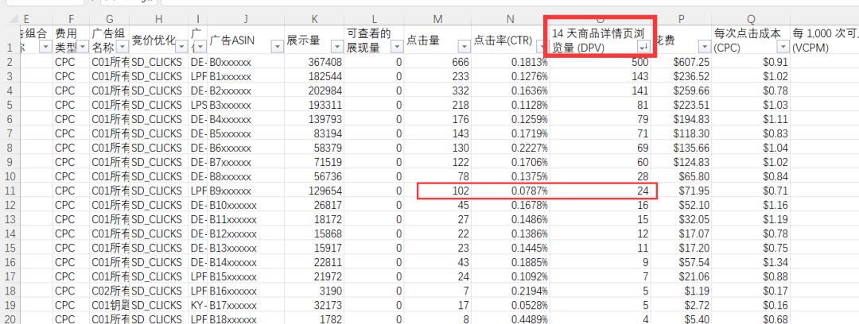
Task: Click ASIN cell B17xxxxxx
Action: coord(246,305)
